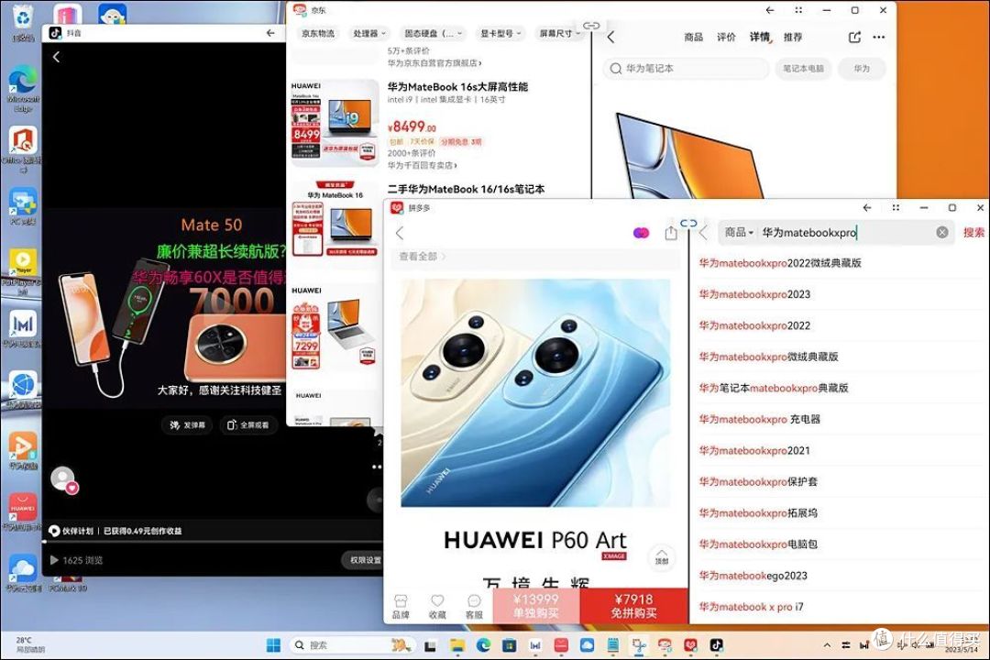Go back in the Douyin video view
990x660 pixels.
56,57
